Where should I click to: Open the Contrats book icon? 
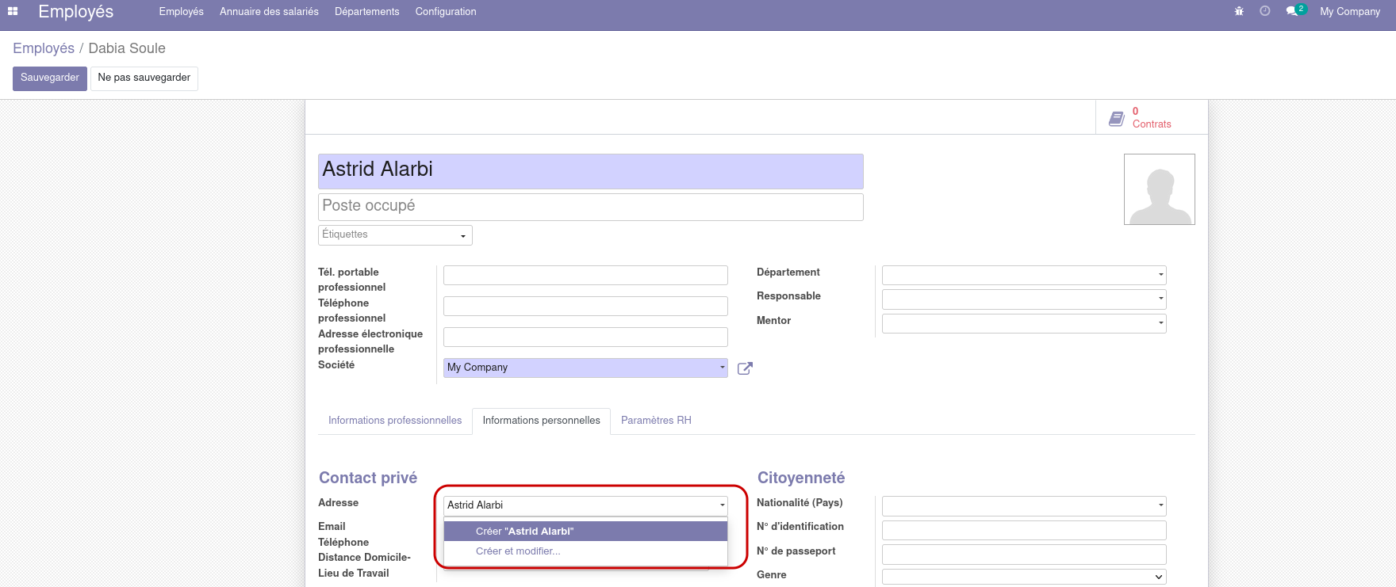click(1116, 119)
